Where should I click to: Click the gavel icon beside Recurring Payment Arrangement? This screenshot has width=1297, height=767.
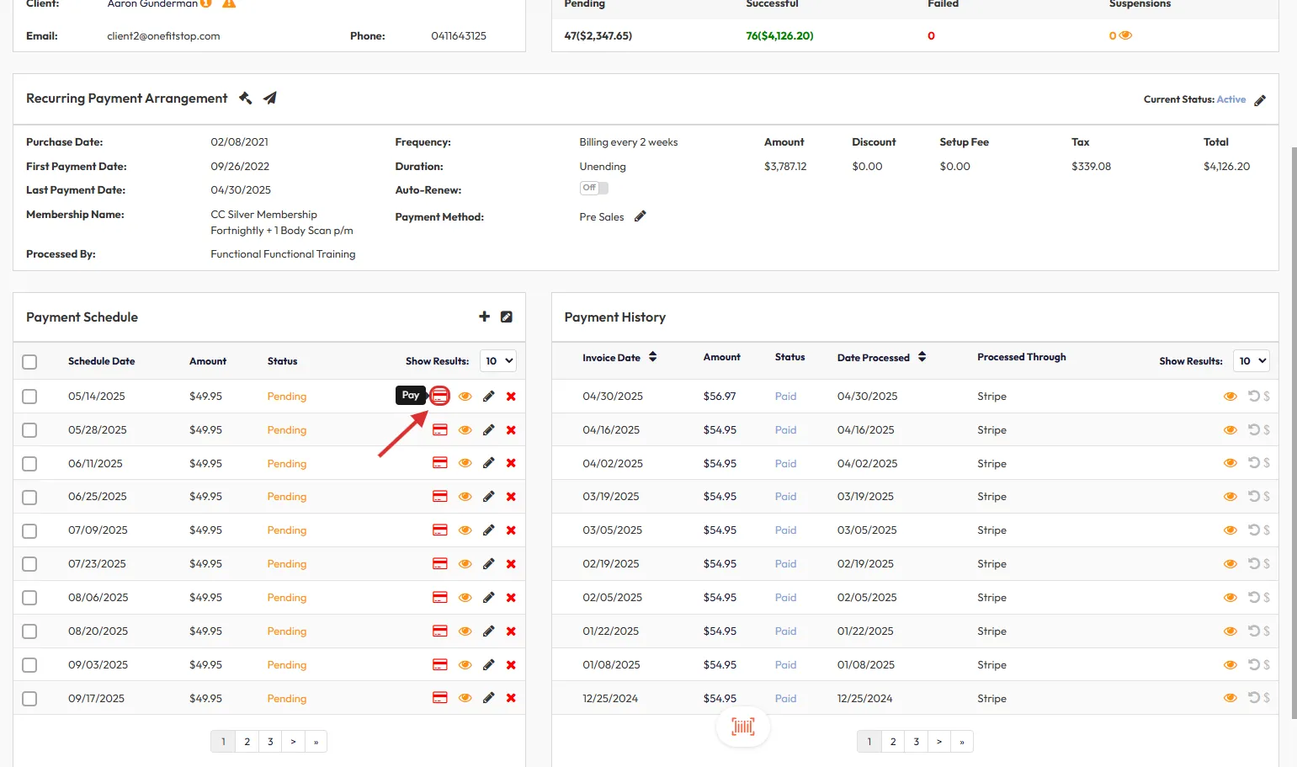point(246,99)
